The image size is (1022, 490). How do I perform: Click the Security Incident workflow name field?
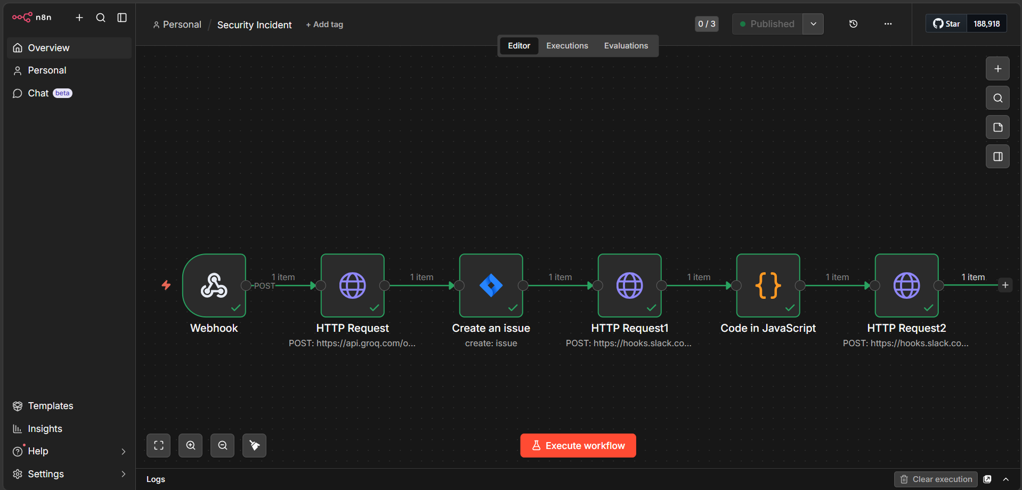coord(255,25)
